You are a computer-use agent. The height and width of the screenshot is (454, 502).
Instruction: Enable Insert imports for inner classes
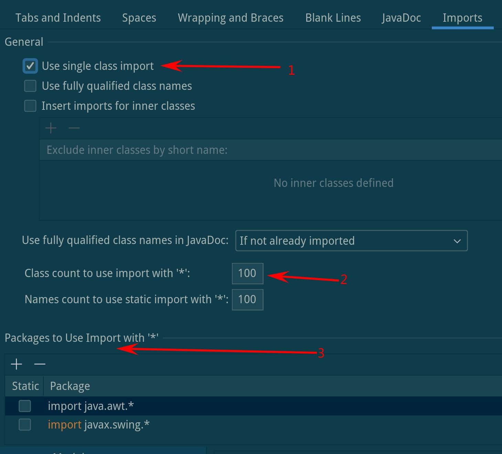30,106
